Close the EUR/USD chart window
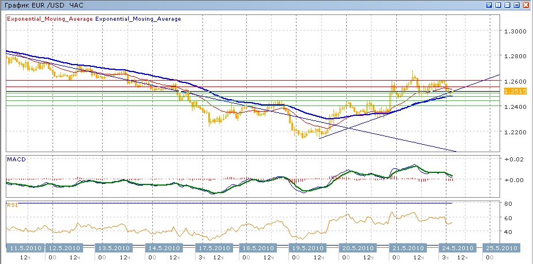The image size is (533, 264). [x=527, y=5]
